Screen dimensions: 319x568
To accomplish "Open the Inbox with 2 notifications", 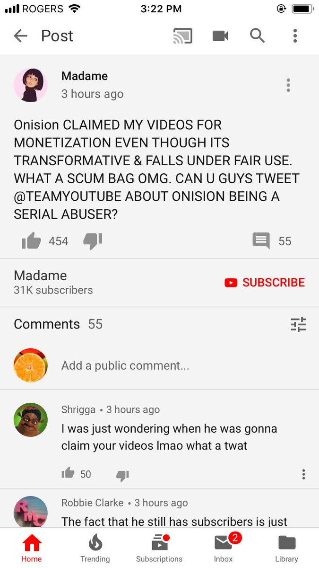I will point(224,549).
